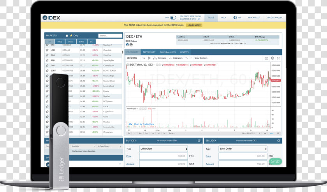
Task: Favorite the ZCO market star
Action: coord(47,55)
